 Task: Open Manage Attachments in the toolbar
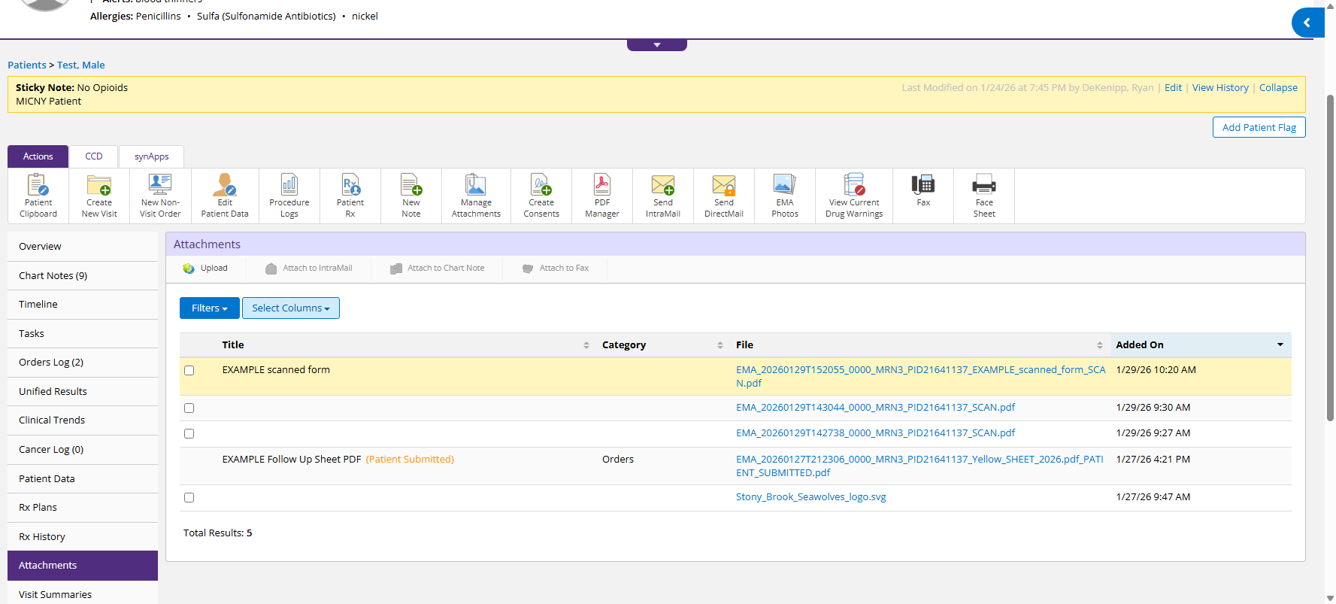[x=476, y=196]
